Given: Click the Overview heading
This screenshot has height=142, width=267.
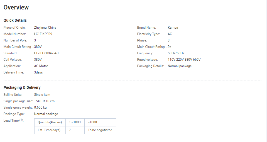Looking at the screenshot, I should [16, 7].
